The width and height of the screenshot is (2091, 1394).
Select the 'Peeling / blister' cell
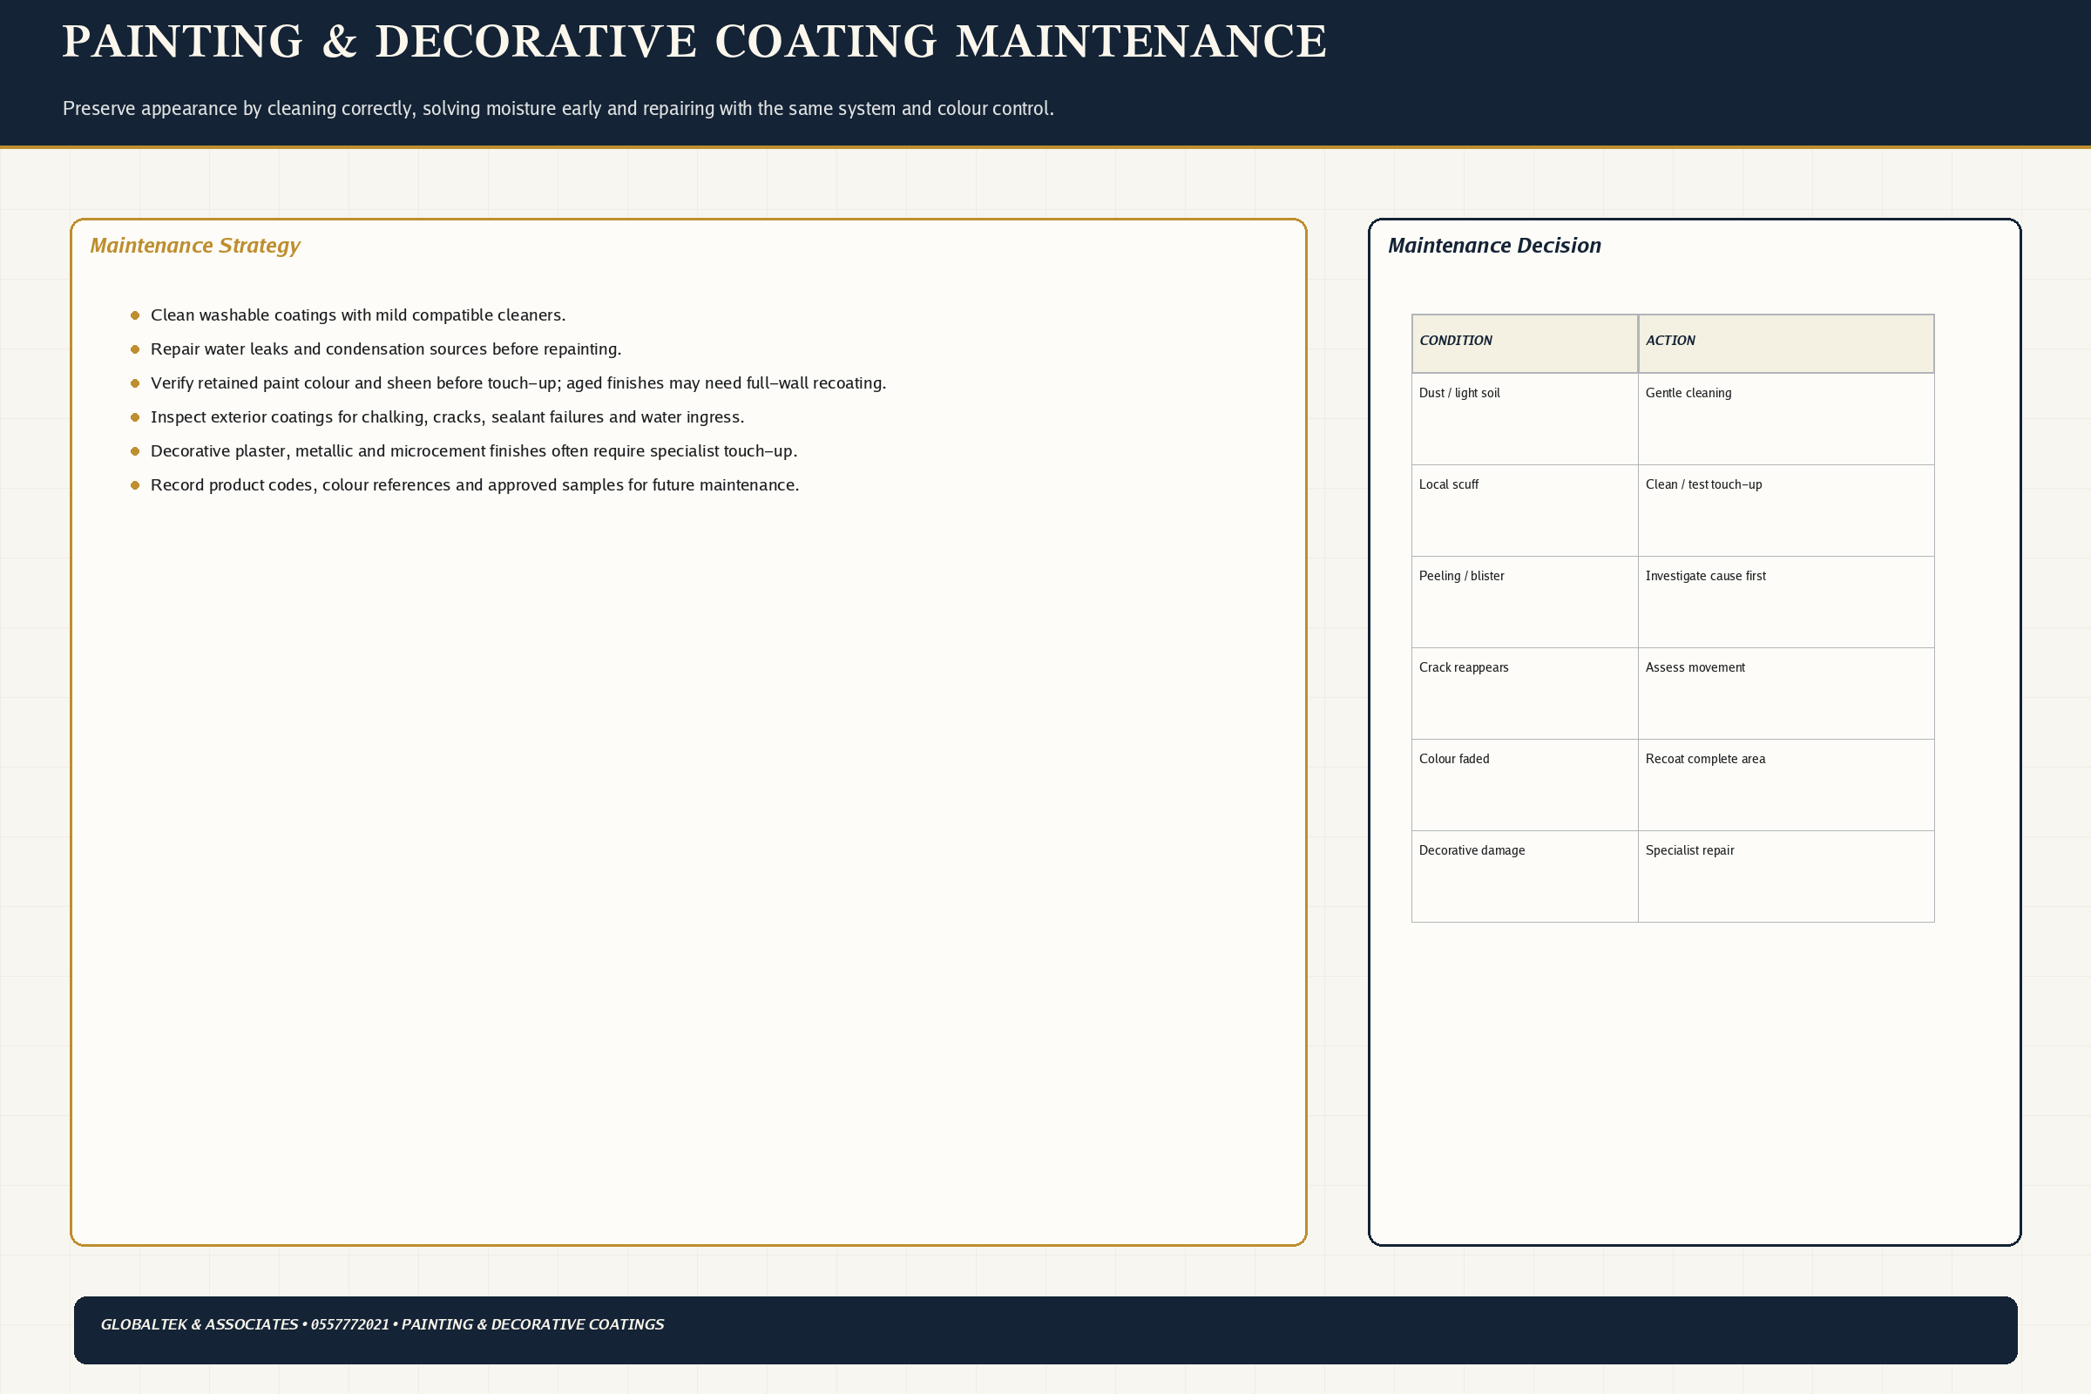[x=1525, y=602]
